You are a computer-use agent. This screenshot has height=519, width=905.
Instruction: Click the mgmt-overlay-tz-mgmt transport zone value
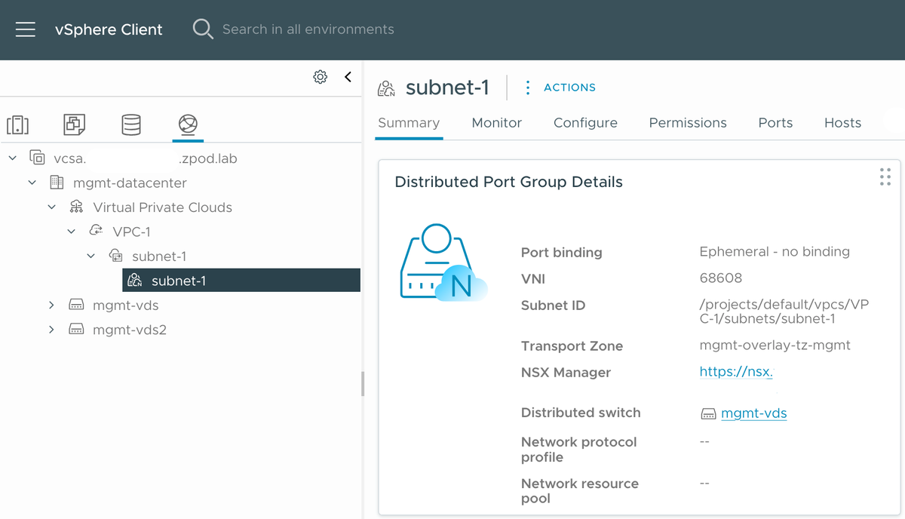pyautogui.click(x=775, y=345)
